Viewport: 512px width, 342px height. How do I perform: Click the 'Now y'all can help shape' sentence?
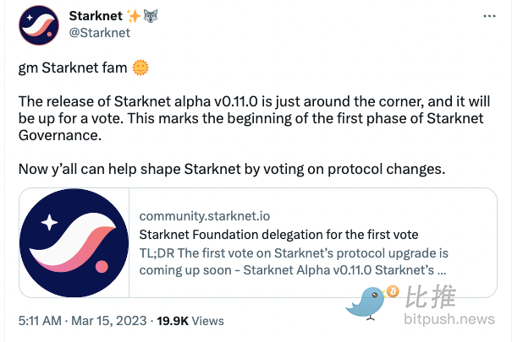[232, 169]
